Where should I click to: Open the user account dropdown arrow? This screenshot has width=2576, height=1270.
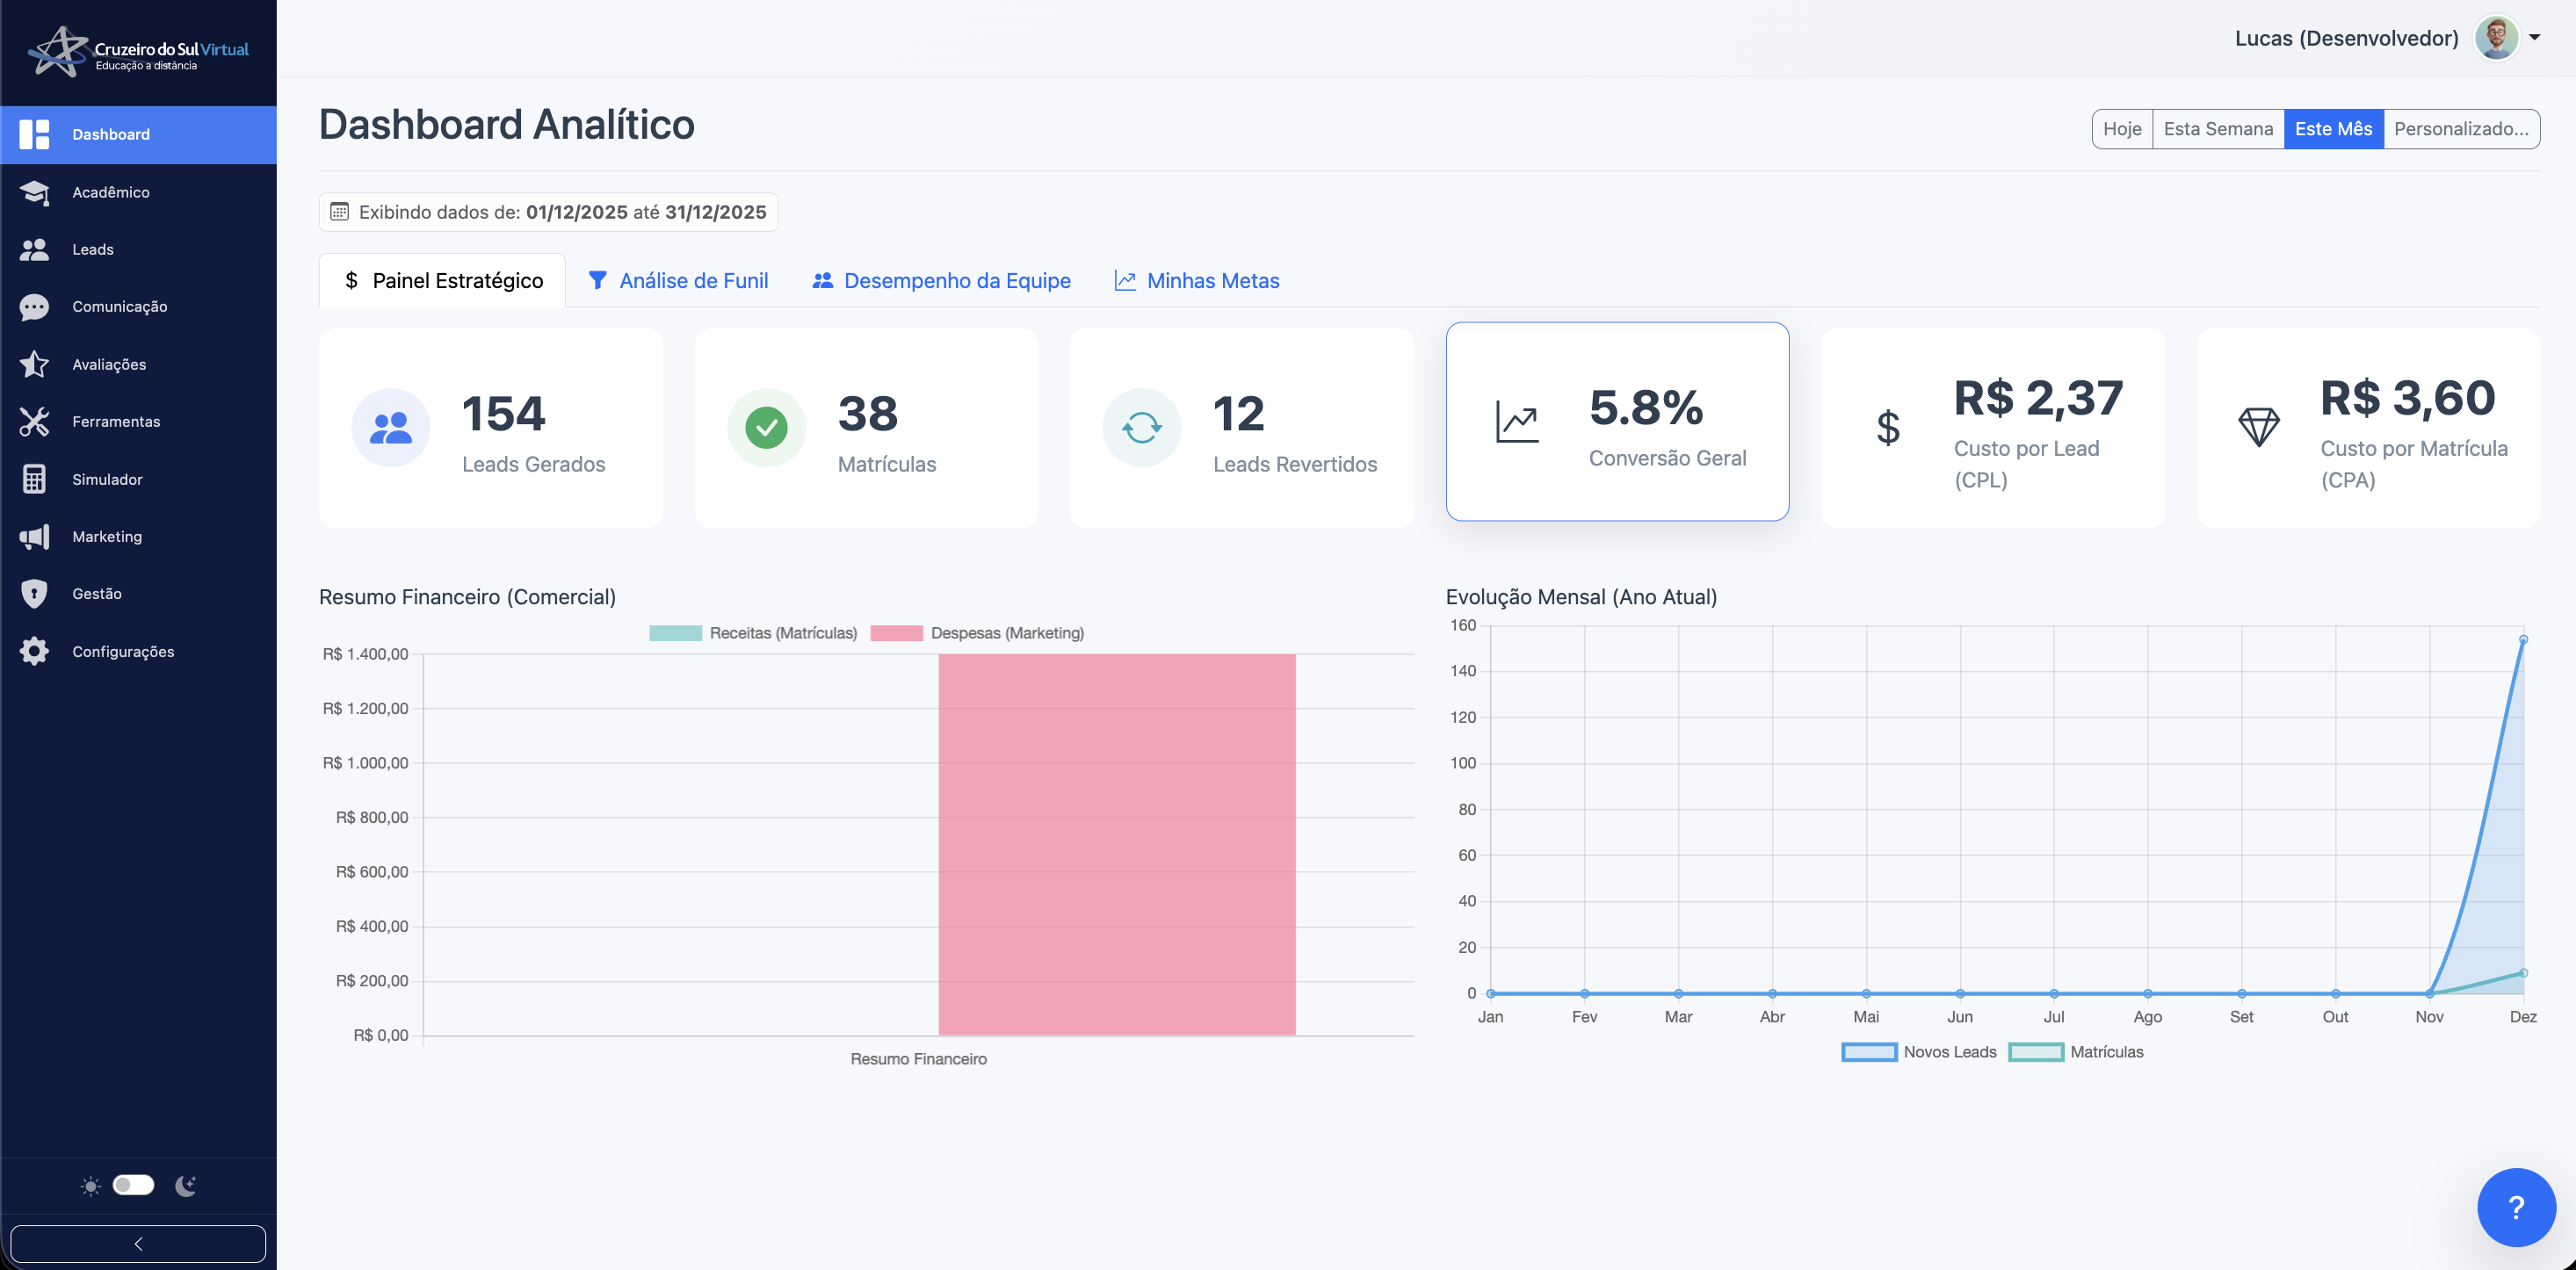point(2537,37)
